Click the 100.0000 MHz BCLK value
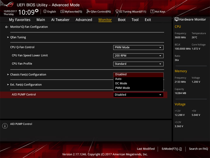Viewport: 210px width, 158px height. pyautogui.click(x=183, y=49)
